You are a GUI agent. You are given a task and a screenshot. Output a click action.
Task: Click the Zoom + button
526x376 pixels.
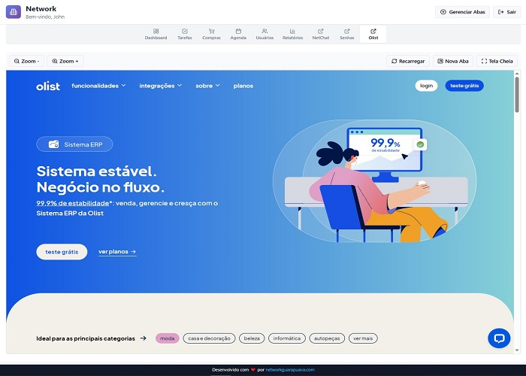65,61
